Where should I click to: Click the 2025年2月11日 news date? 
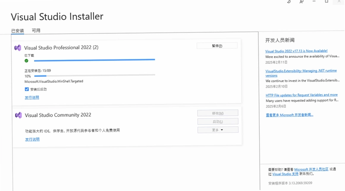coord(276,62)
